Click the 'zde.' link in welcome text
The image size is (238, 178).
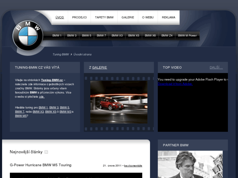(42, 97)
